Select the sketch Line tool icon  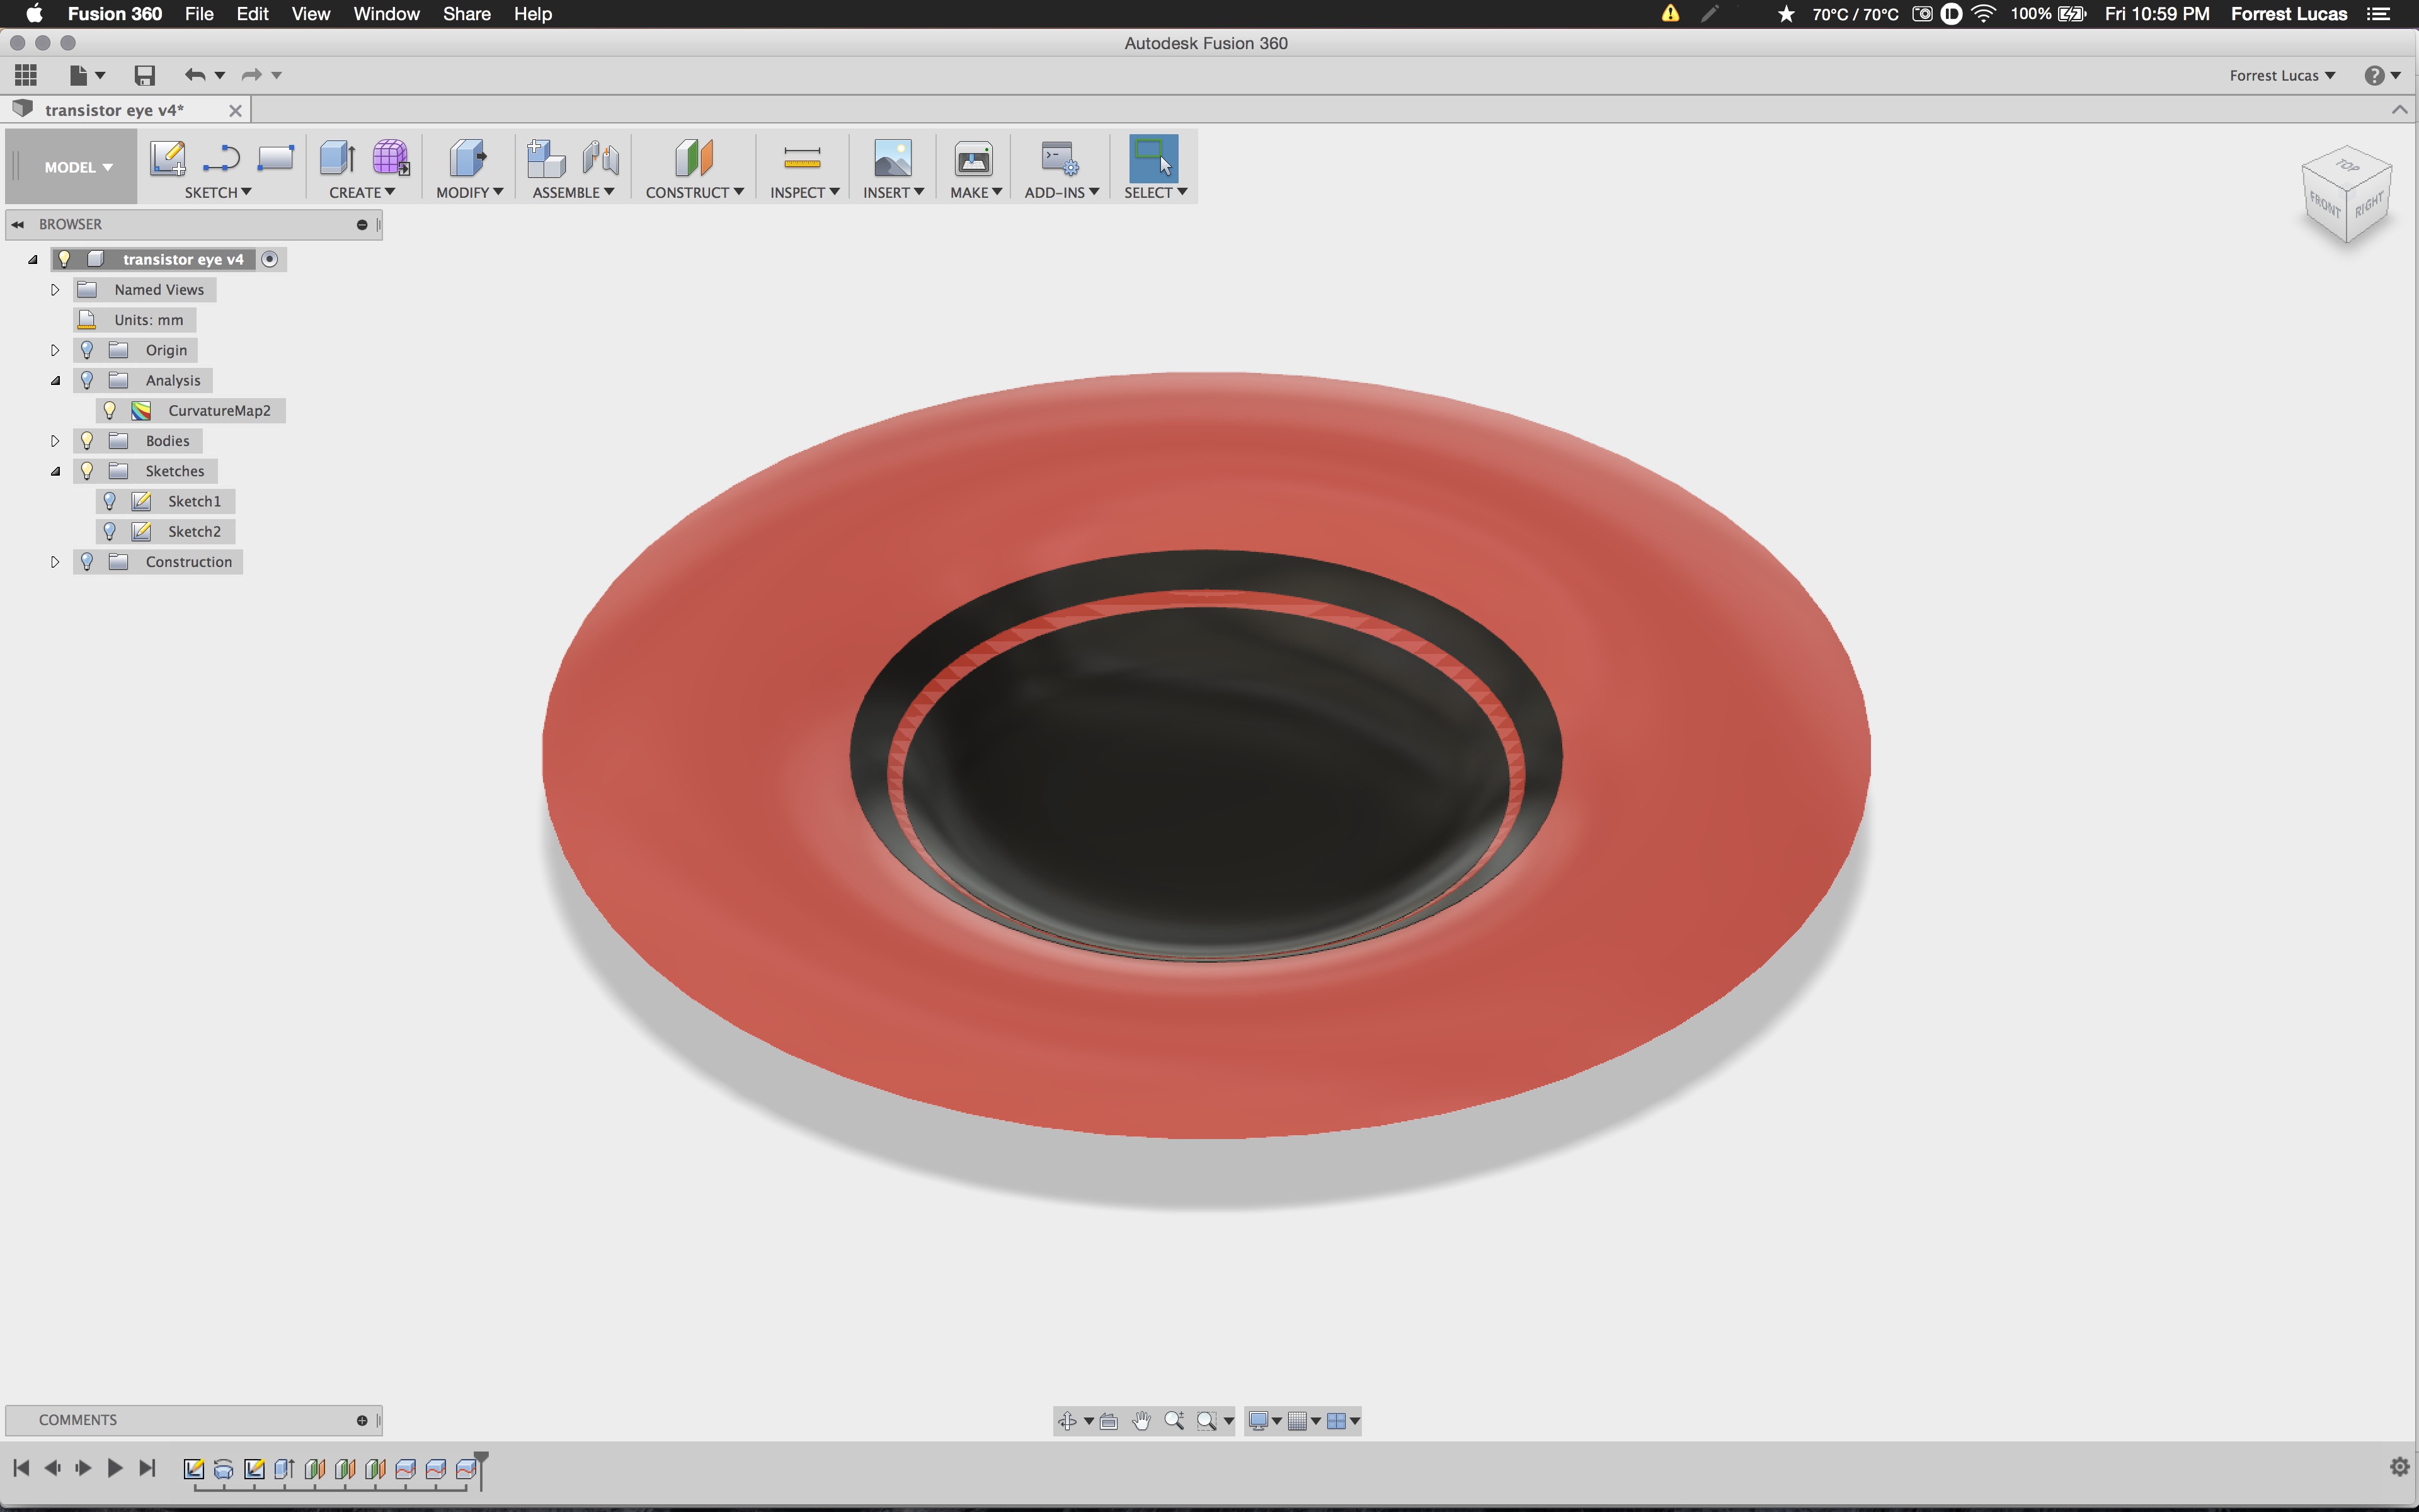tap(221, 158)
